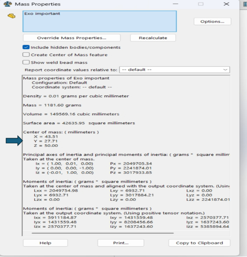Uncheck Include hidden bodies/components
Screen dimensions: 247x257
26,47
